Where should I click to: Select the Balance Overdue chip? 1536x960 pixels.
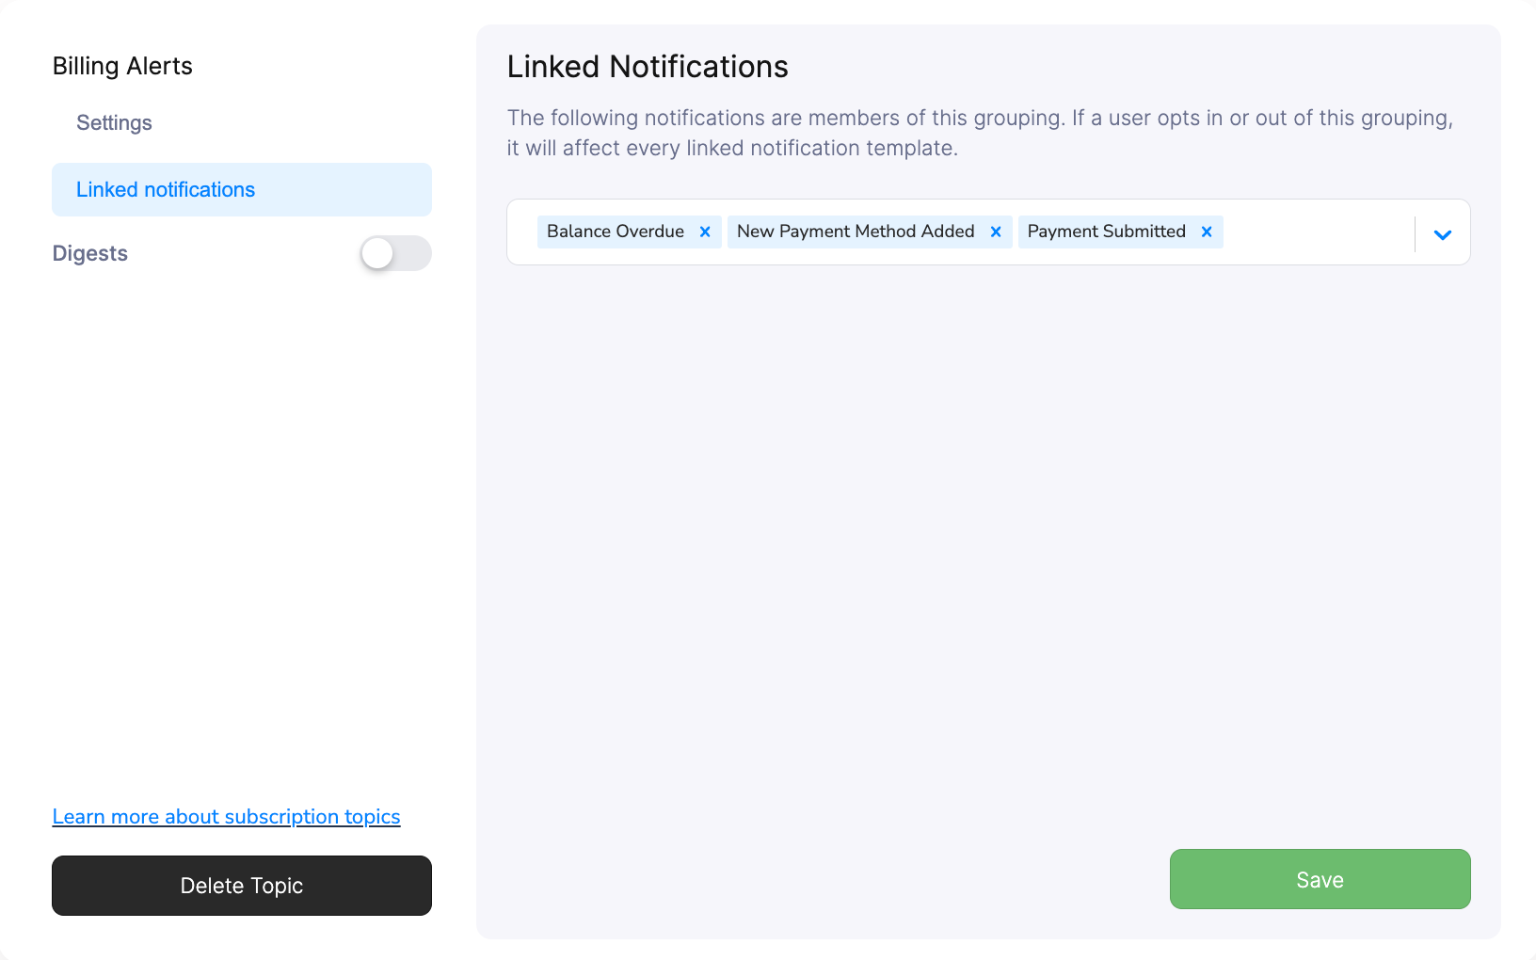(615, 232)
